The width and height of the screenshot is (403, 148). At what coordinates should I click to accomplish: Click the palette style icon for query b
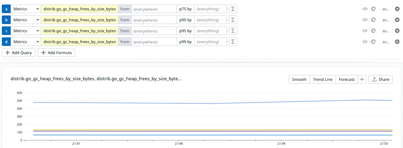pos(374,20)
